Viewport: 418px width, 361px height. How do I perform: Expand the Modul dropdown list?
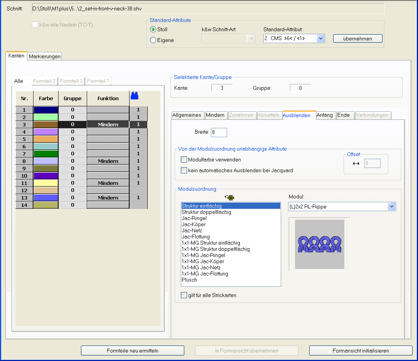pyautogui.click(x=392, y=207)
